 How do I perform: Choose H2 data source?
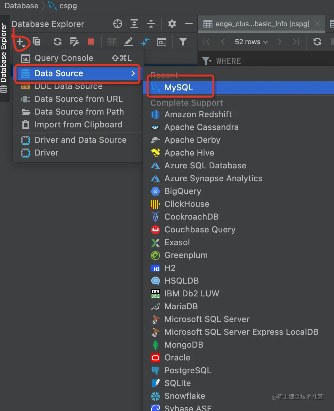(x=238, y=268)
